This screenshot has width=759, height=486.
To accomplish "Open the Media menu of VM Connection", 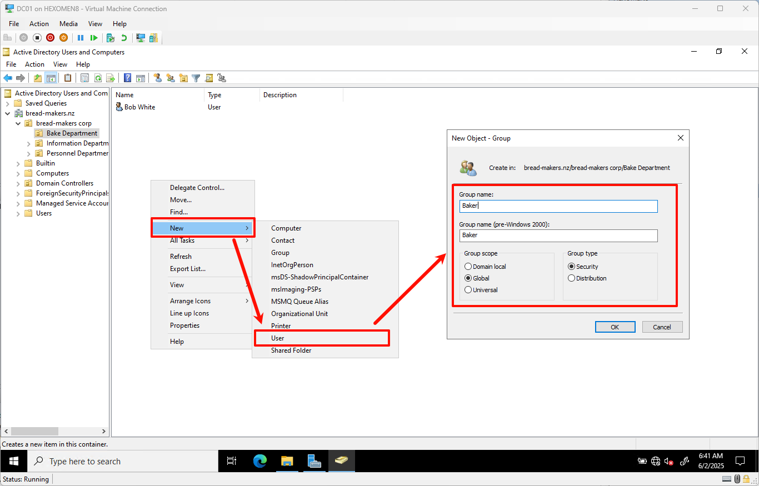I will 69,24.
